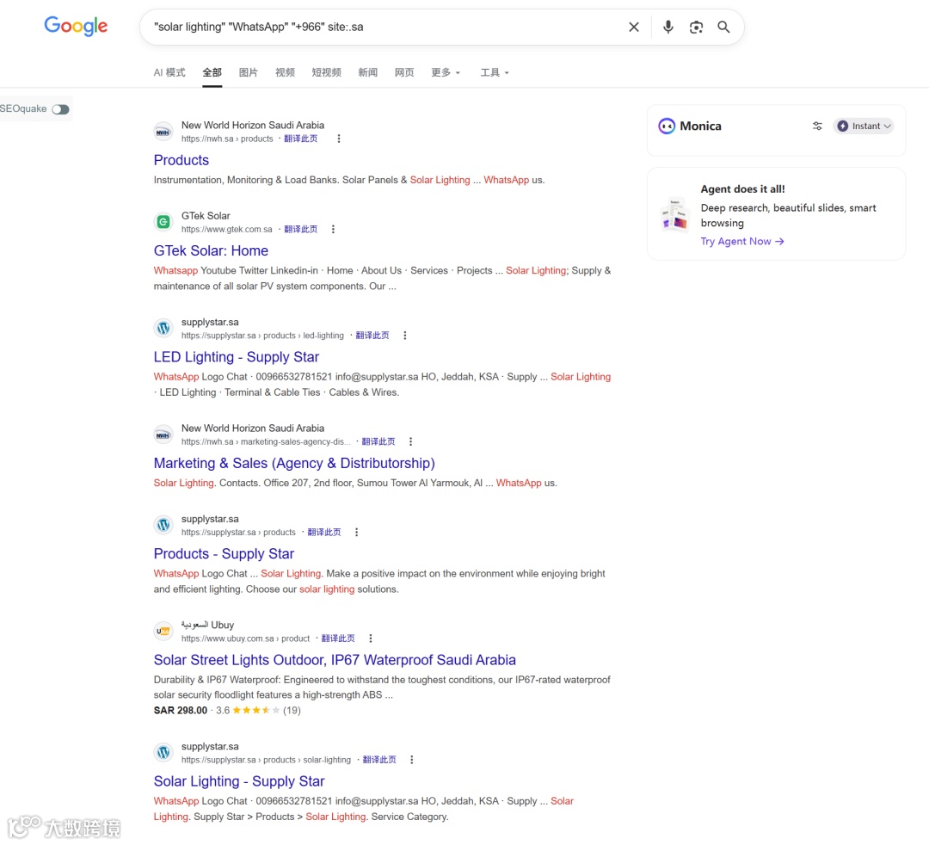
Task: Click the 3.6 star rating on Ubuy result
Action: tap(258, 710)
